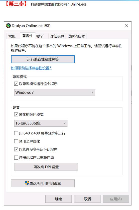Image resolution: width=139 pixels, height=210 pixels.
Task: Switch to the 常规 tab
Action: coord(12,36)
